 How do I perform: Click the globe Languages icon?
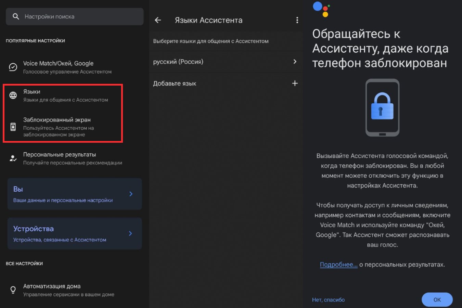pos(13,95)
